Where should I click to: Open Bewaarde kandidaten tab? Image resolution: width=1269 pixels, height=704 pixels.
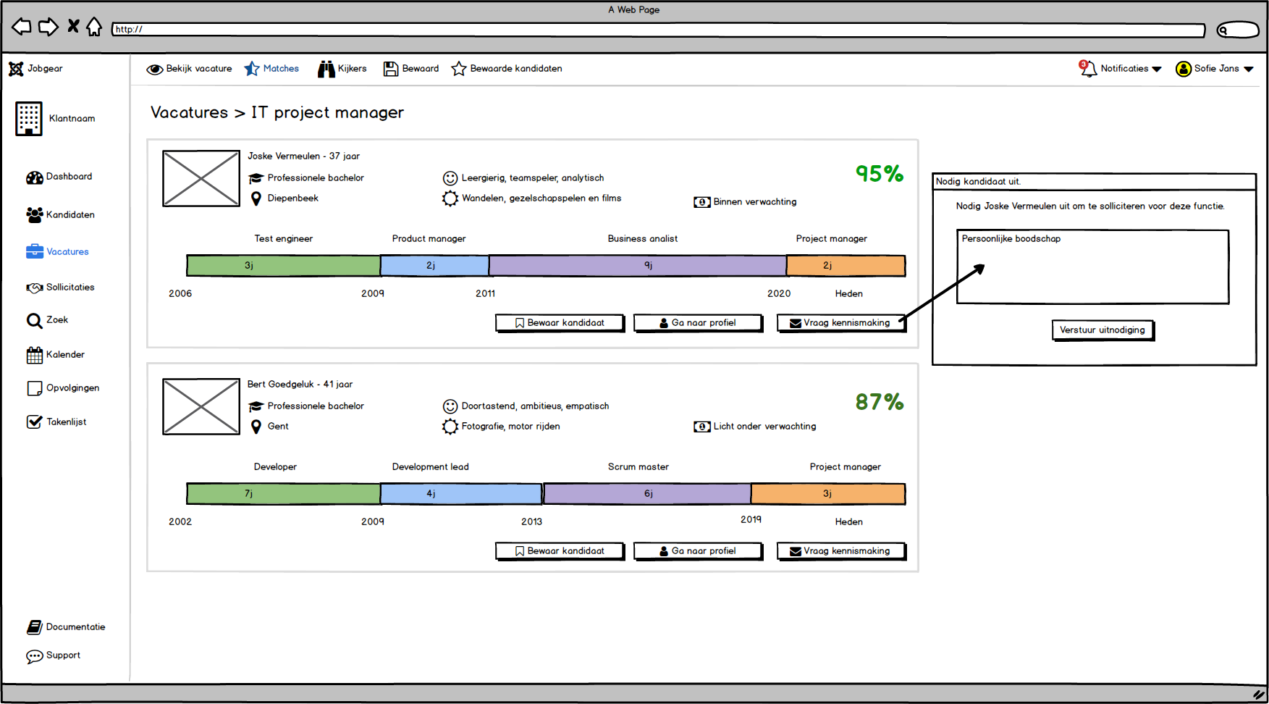click(507, 69)
